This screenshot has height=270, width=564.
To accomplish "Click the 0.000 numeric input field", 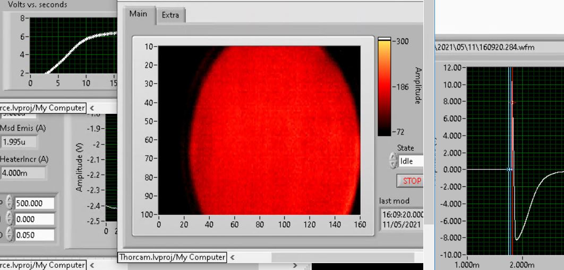I will click(35, 219).
